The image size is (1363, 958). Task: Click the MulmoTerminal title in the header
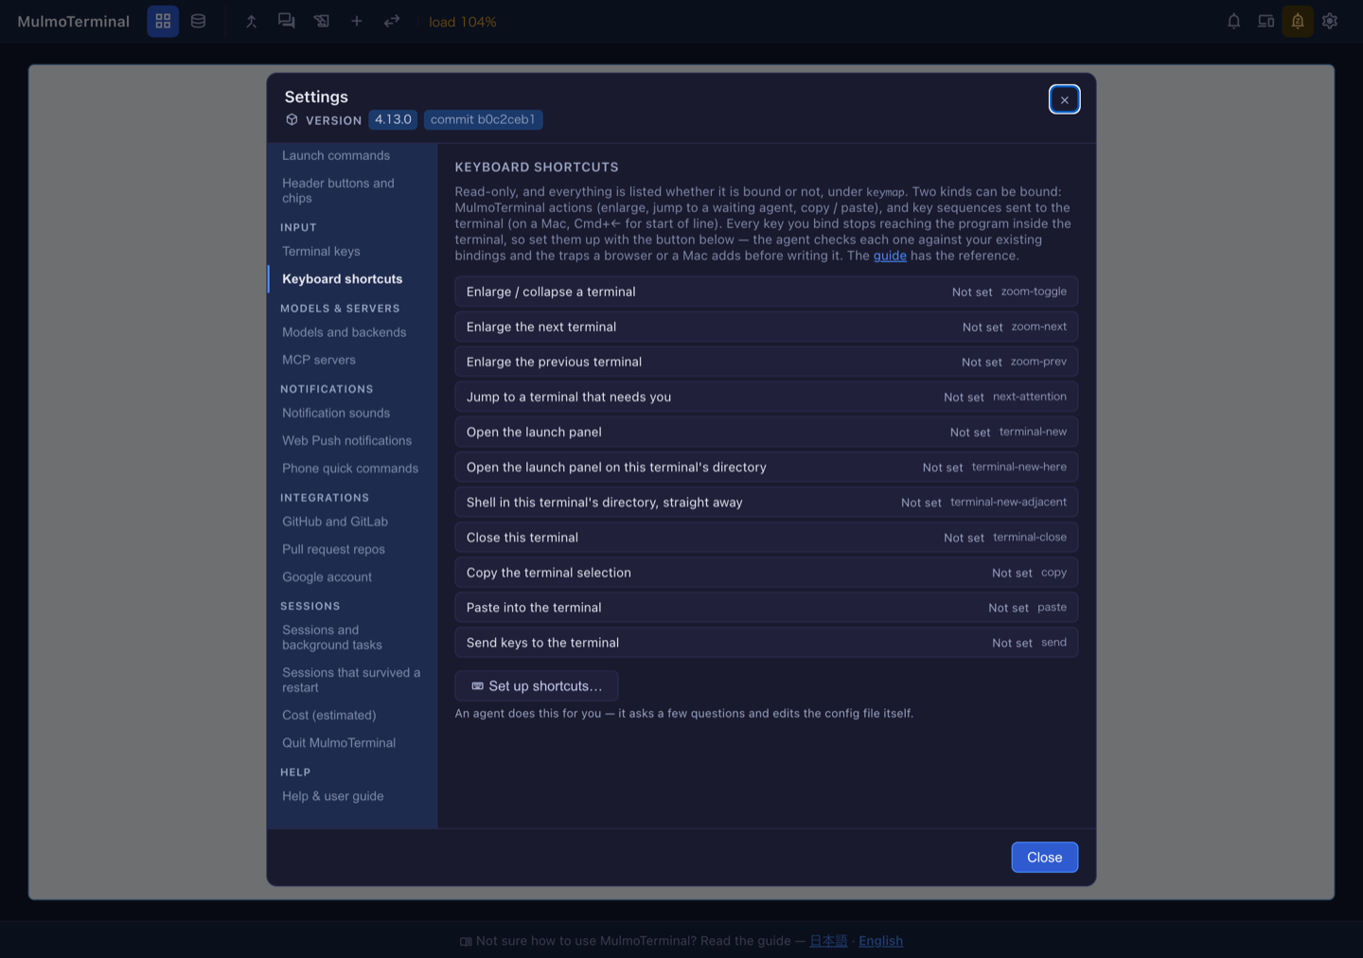pyautogui.click(x=74, y=21)
